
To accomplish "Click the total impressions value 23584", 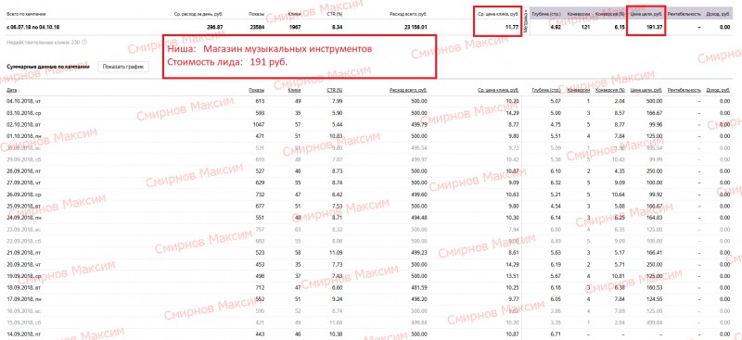I will [x=257, y=28].
